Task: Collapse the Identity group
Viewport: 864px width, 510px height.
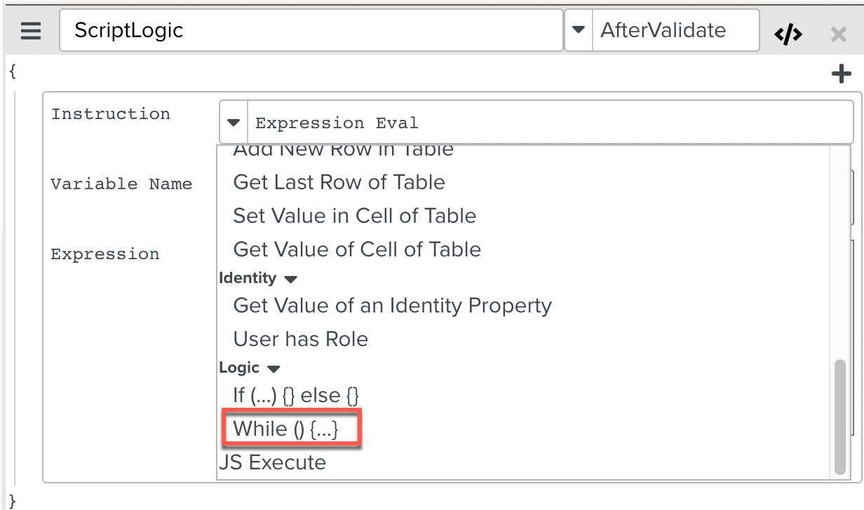Action: click(290, 279)
